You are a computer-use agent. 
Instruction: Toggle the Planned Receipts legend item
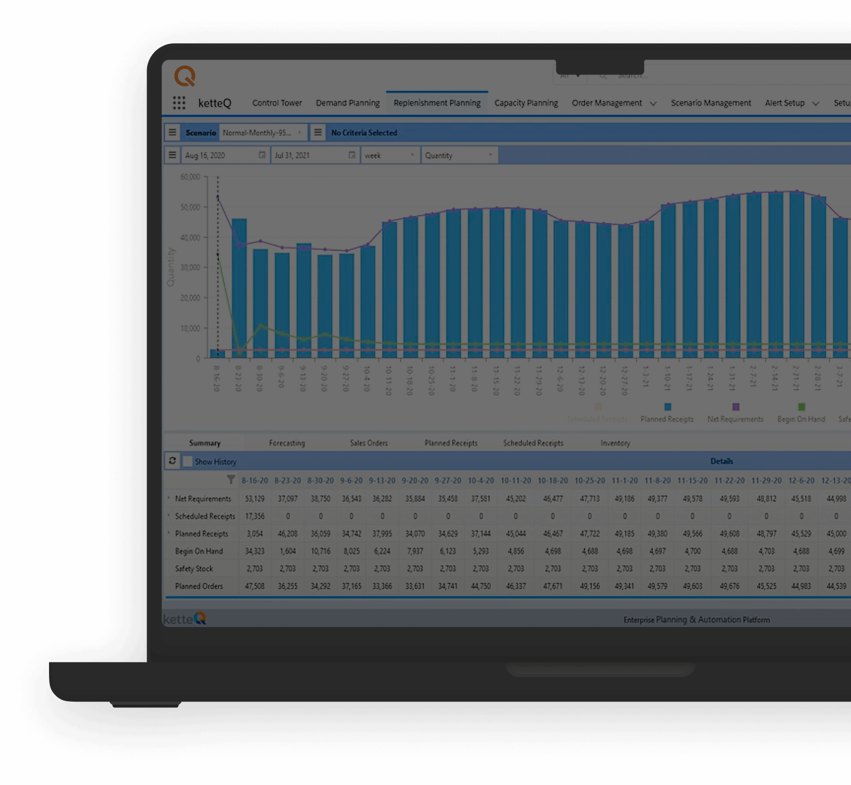(x=668, y=407)
